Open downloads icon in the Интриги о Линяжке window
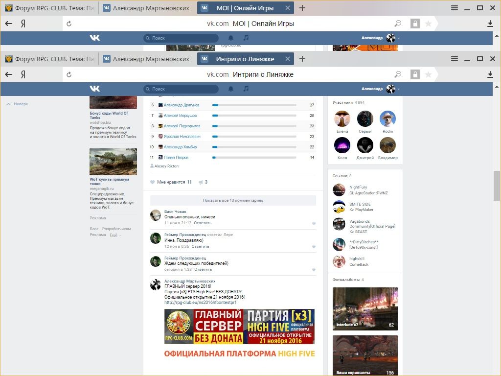501x376 pixels. point(490,74)
